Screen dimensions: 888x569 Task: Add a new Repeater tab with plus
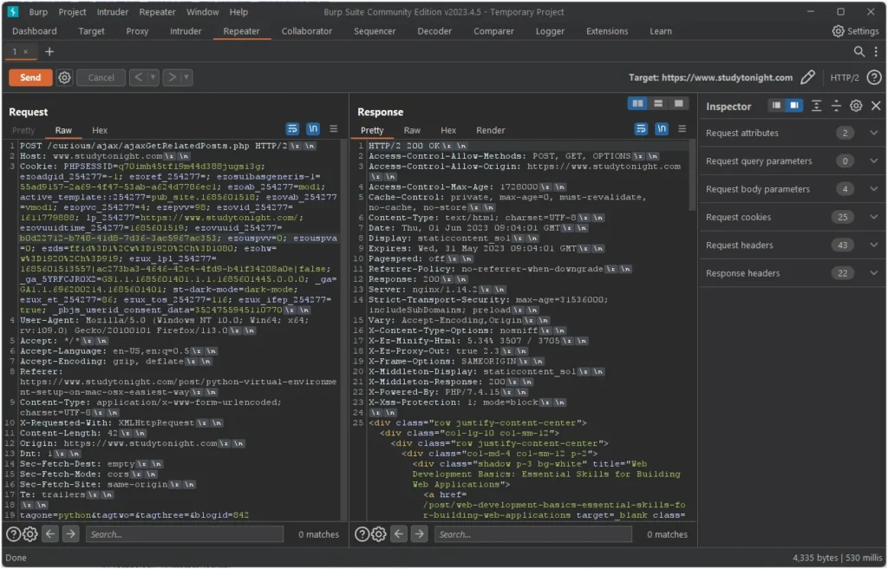49,52
